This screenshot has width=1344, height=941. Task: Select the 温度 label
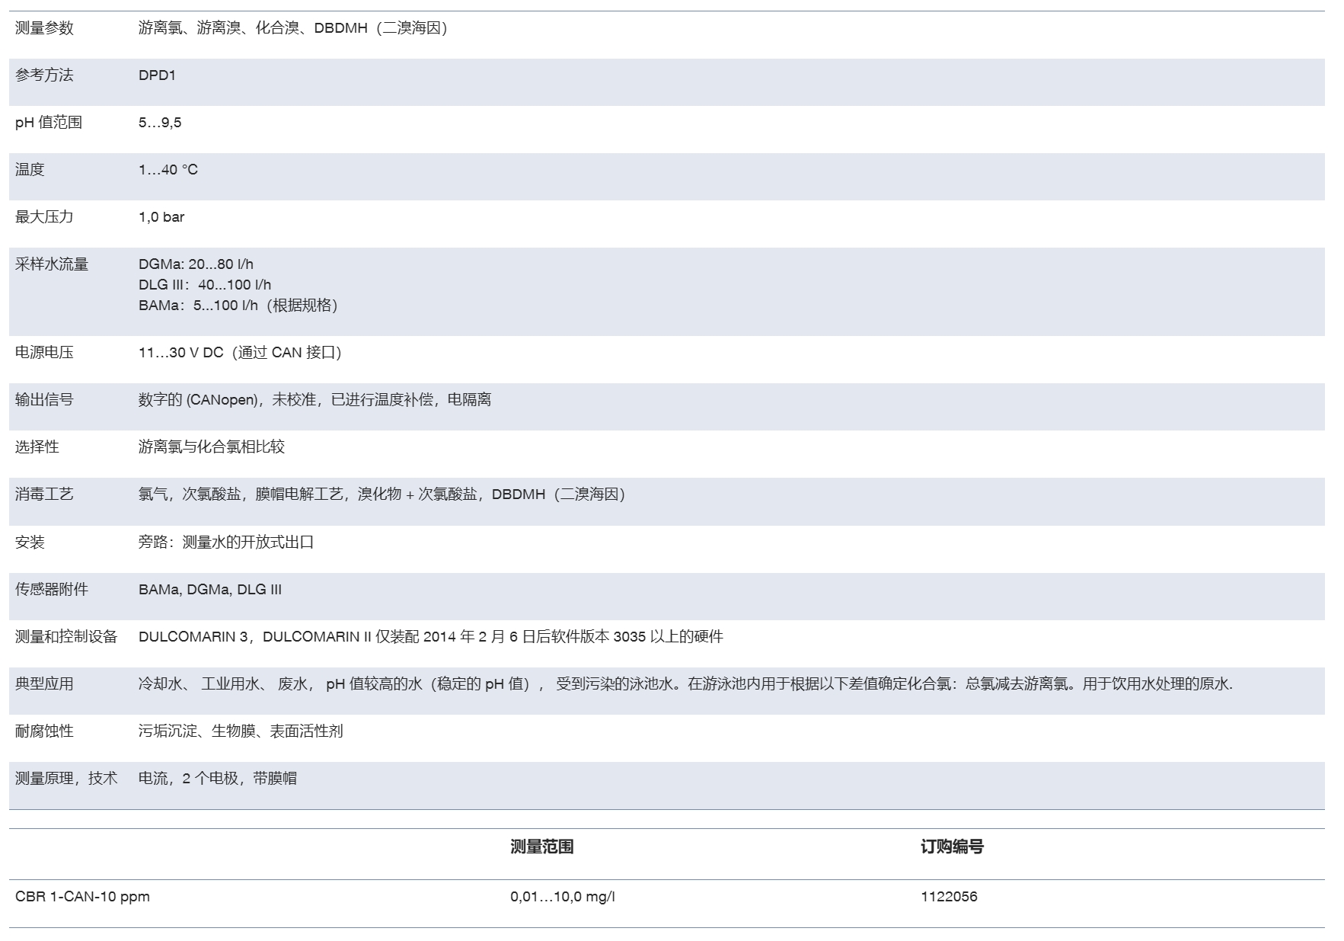click(x=30, y=170)
